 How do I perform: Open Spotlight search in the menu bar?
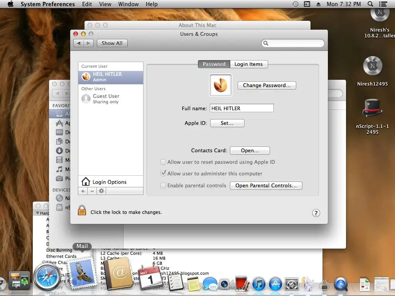click(370, 4)
